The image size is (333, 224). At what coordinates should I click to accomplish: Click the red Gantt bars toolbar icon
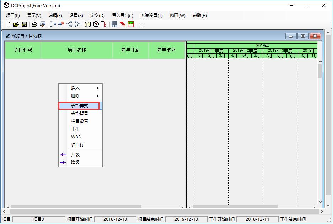tap(122, 24)
